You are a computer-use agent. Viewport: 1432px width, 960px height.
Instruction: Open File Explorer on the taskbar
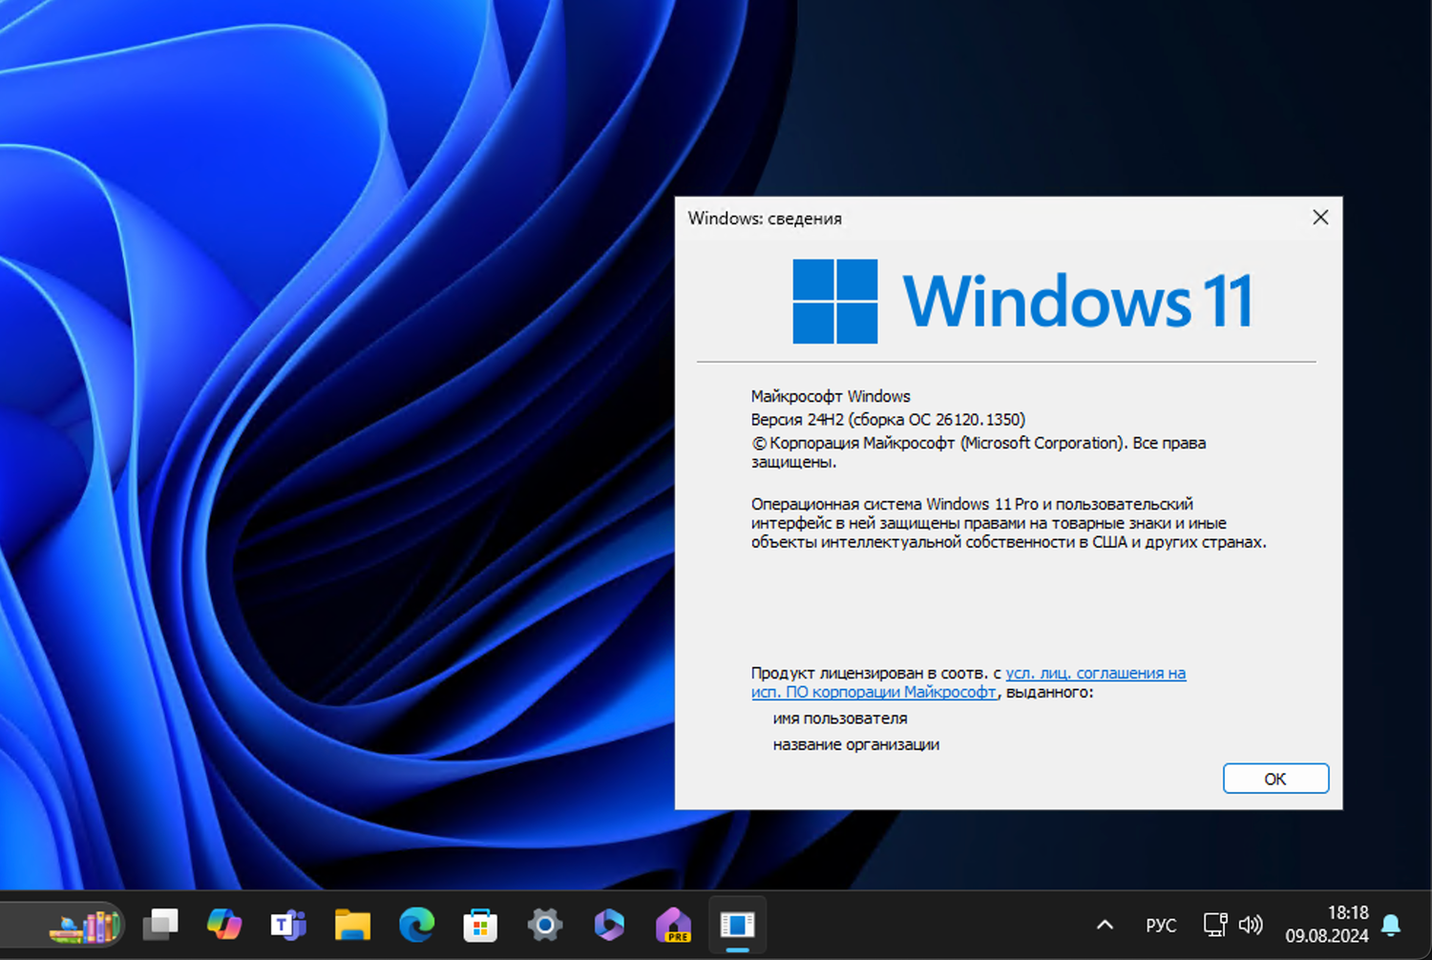pos(352,925)
